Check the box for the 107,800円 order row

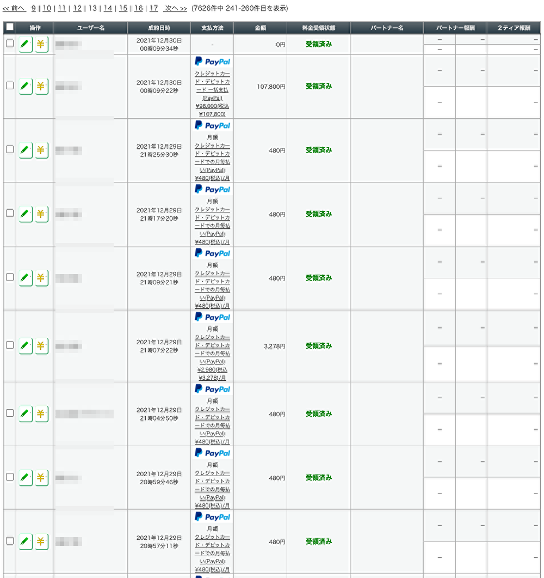pyautogui.click(x=10, y=86)
